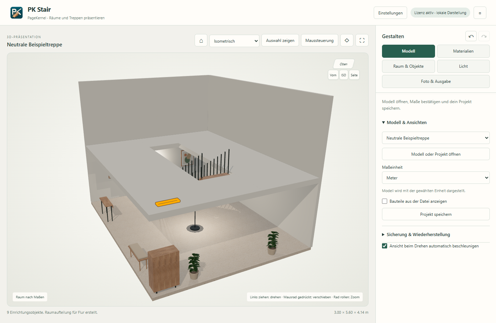Click the PK Stair logo icon
Image resolution: width=496 pixels, height=323 pixels.
(17, 13)
